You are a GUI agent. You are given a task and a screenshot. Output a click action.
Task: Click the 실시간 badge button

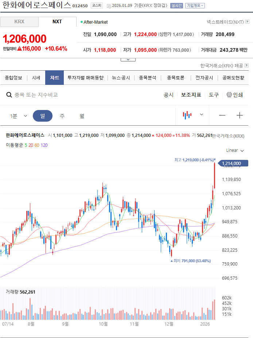tap(176, 5)
